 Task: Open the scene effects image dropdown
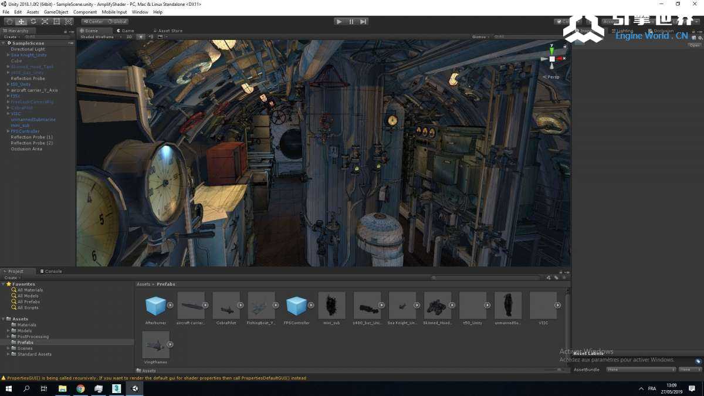(161, 37)
